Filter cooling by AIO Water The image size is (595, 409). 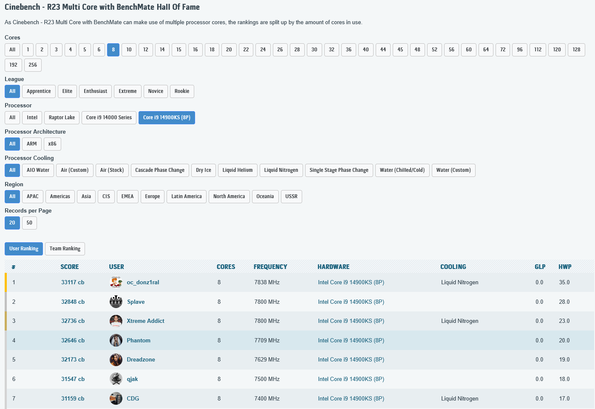click(38, 170)
